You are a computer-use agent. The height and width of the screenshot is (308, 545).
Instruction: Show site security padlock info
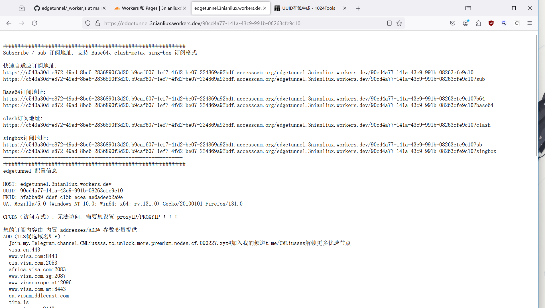pyautogui.click(x=98, y=23)
